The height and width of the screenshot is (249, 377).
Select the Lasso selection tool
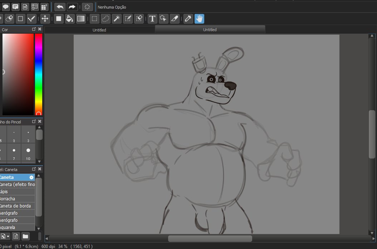[106, 19]
